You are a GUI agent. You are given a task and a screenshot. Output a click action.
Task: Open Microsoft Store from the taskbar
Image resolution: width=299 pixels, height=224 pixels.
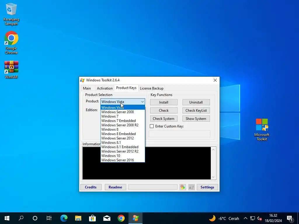[92, 218]
